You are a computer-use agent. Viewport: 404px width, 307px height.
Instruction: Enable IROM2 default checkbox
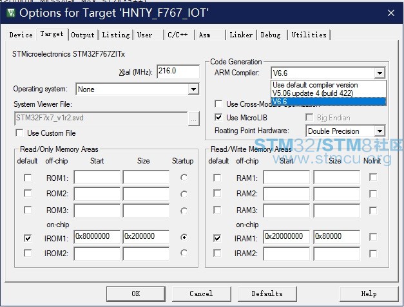28,253
